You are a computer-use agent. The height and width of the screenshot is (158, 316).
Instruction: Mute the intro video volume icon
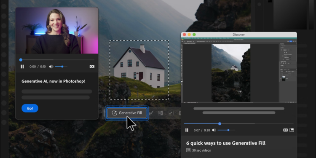pyautogui.click(x=51, y=67)
